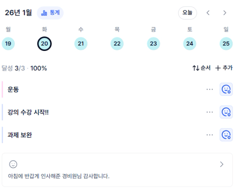This screenshot has width=236, height=189.
Task: Go to the previous week arrow
Action: [x=208, y=13]
